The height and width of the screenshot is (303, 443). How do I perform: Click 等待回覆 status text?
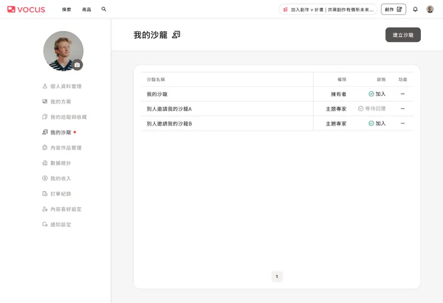(375, 109)
